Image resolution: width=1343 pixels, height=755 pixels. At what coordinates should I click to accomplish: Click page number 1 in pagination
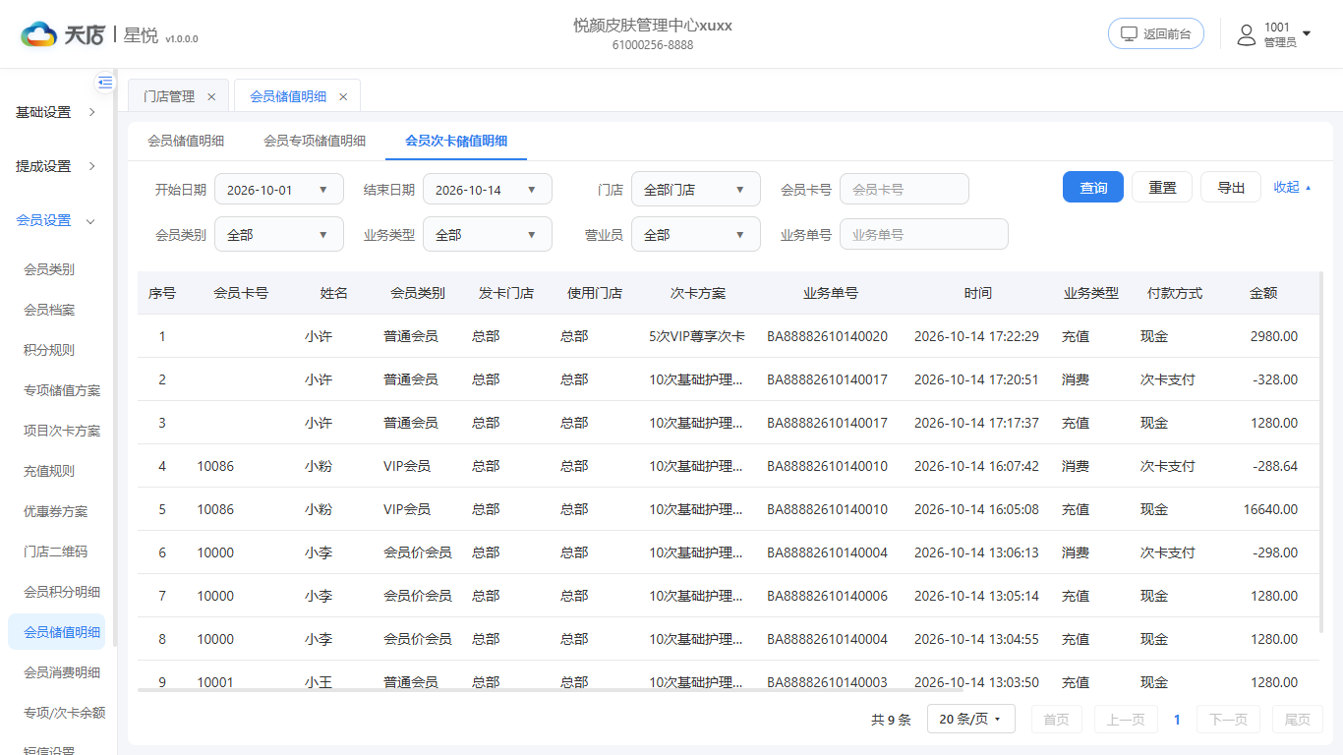[x=1177, y=720]
